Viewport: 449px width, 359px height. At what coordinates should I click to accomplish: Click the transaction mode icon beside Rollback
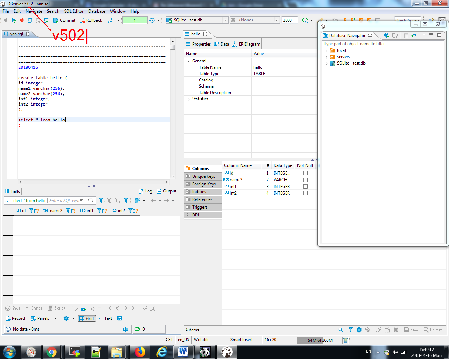(x=110, y=20)
